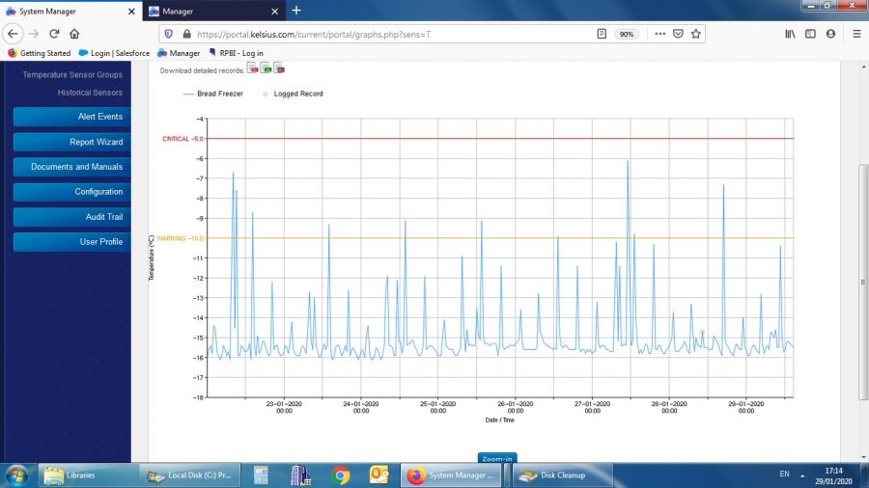View site security padlock info
This screenshot has width=869, height=488.
pos(186,34)
